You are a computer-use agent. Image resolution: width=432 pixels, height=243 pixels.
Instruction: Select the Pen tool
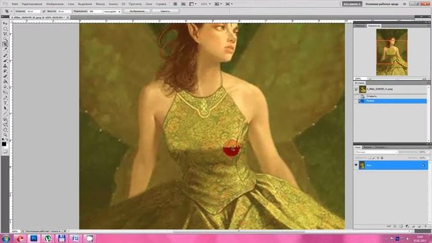point(5,97)
